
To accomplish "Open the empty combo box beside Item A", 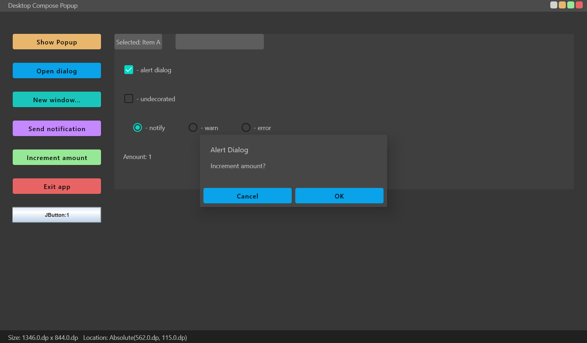I will point(219,41).
